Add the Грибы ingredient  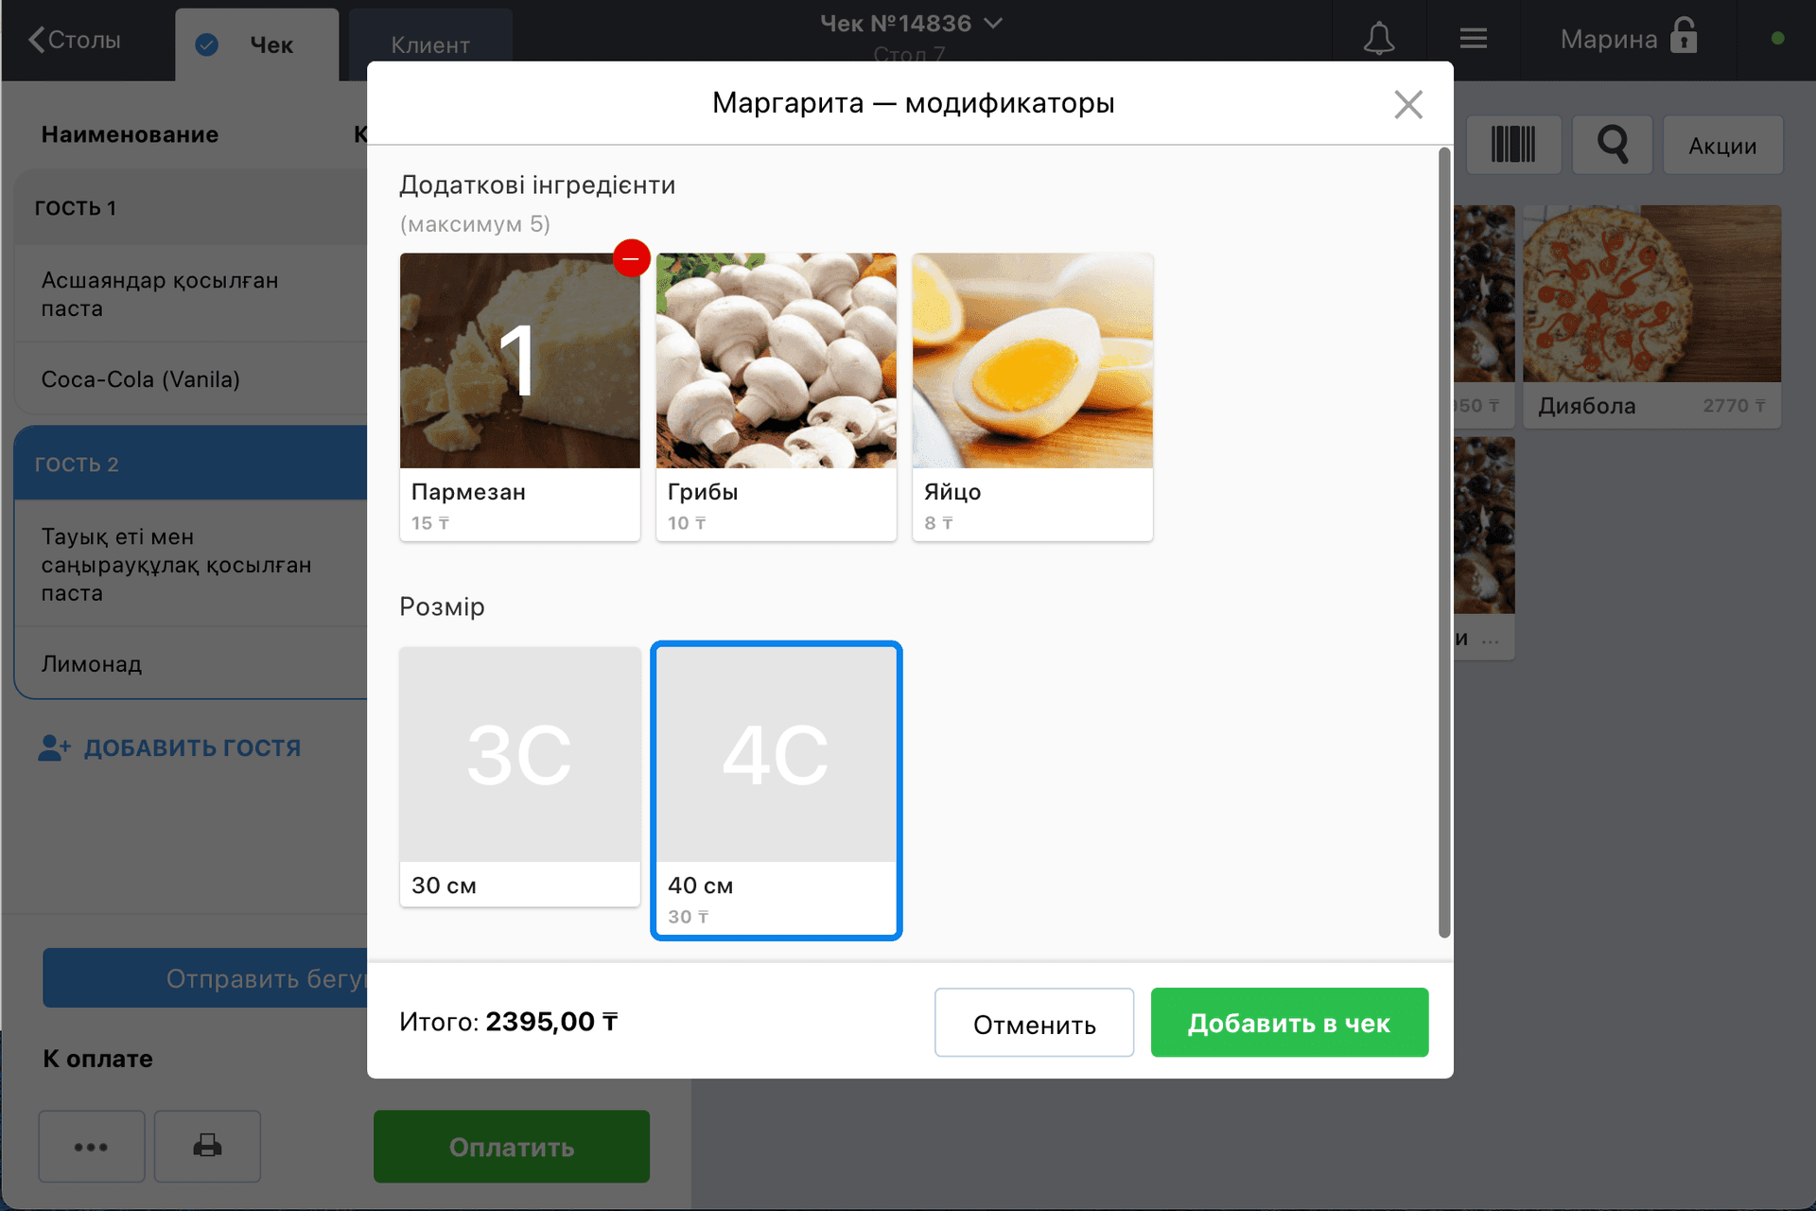[776, 396]
